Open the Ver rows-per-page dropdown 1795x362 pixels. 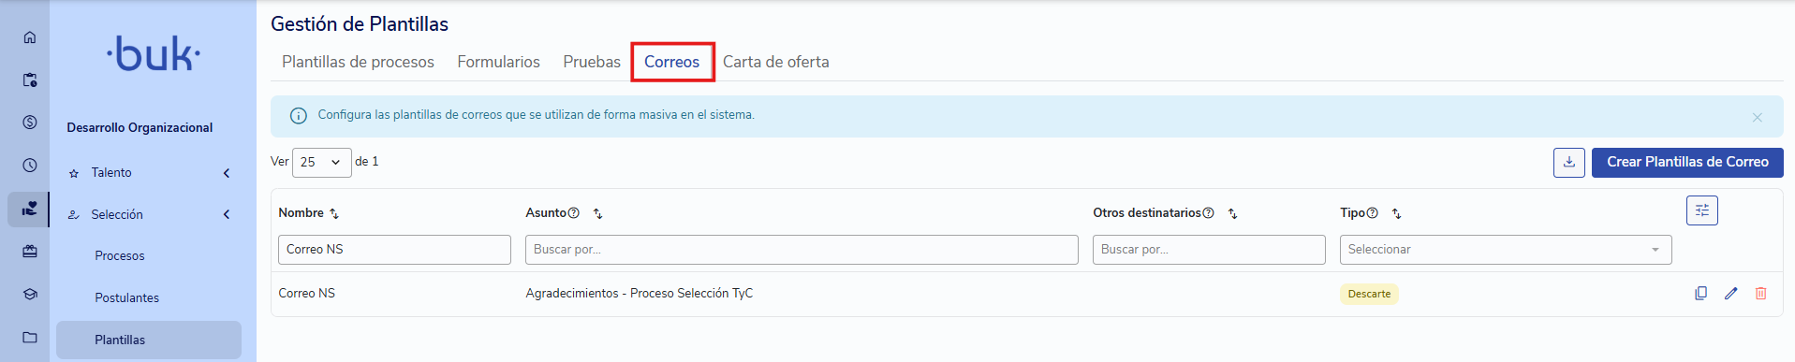coord(322,162)
